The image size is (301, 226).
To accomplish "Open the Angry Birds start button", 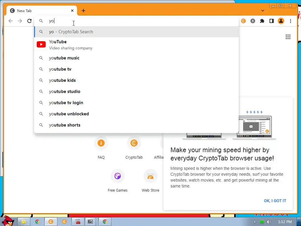I will tap(8, 221).
